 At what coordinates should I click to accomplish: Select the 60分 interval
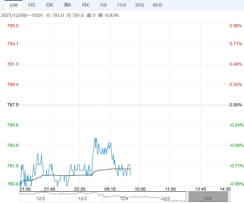click(x=158, y=5)
